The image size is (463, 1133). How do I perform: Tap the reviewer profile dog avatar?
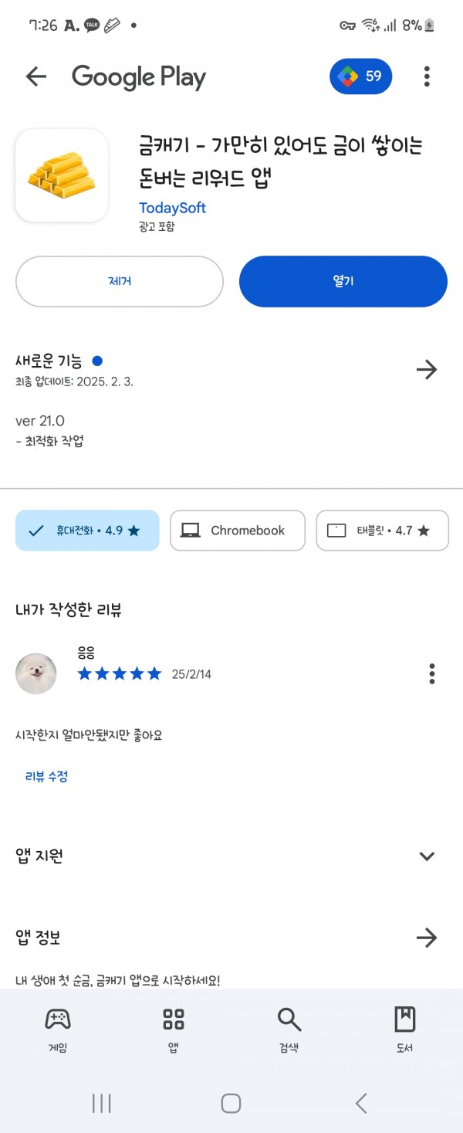tap(36, 673)
